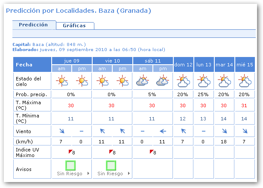
Task: Click the Thursday UV index 8 marker
Action: pyautogui.click(x=72, y=152)
